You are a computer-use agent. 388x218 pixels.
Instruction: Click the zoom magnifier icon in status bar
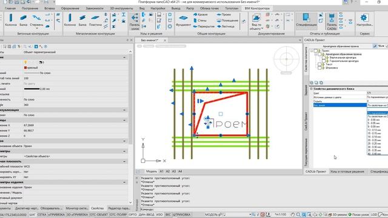pyautogui.click(x=298, y=215)
